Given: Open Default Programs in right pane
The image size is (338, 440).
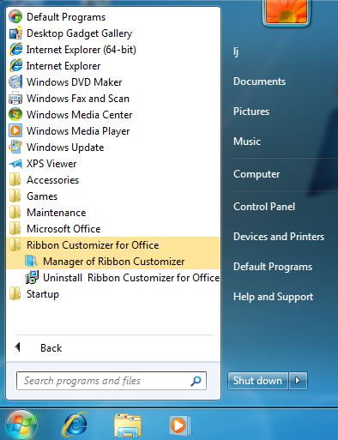Looking at the screenshot, I should coord(273,267).
